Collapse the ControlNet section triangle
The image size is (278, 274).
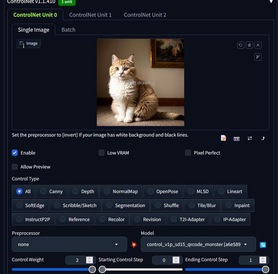(271, 2)
